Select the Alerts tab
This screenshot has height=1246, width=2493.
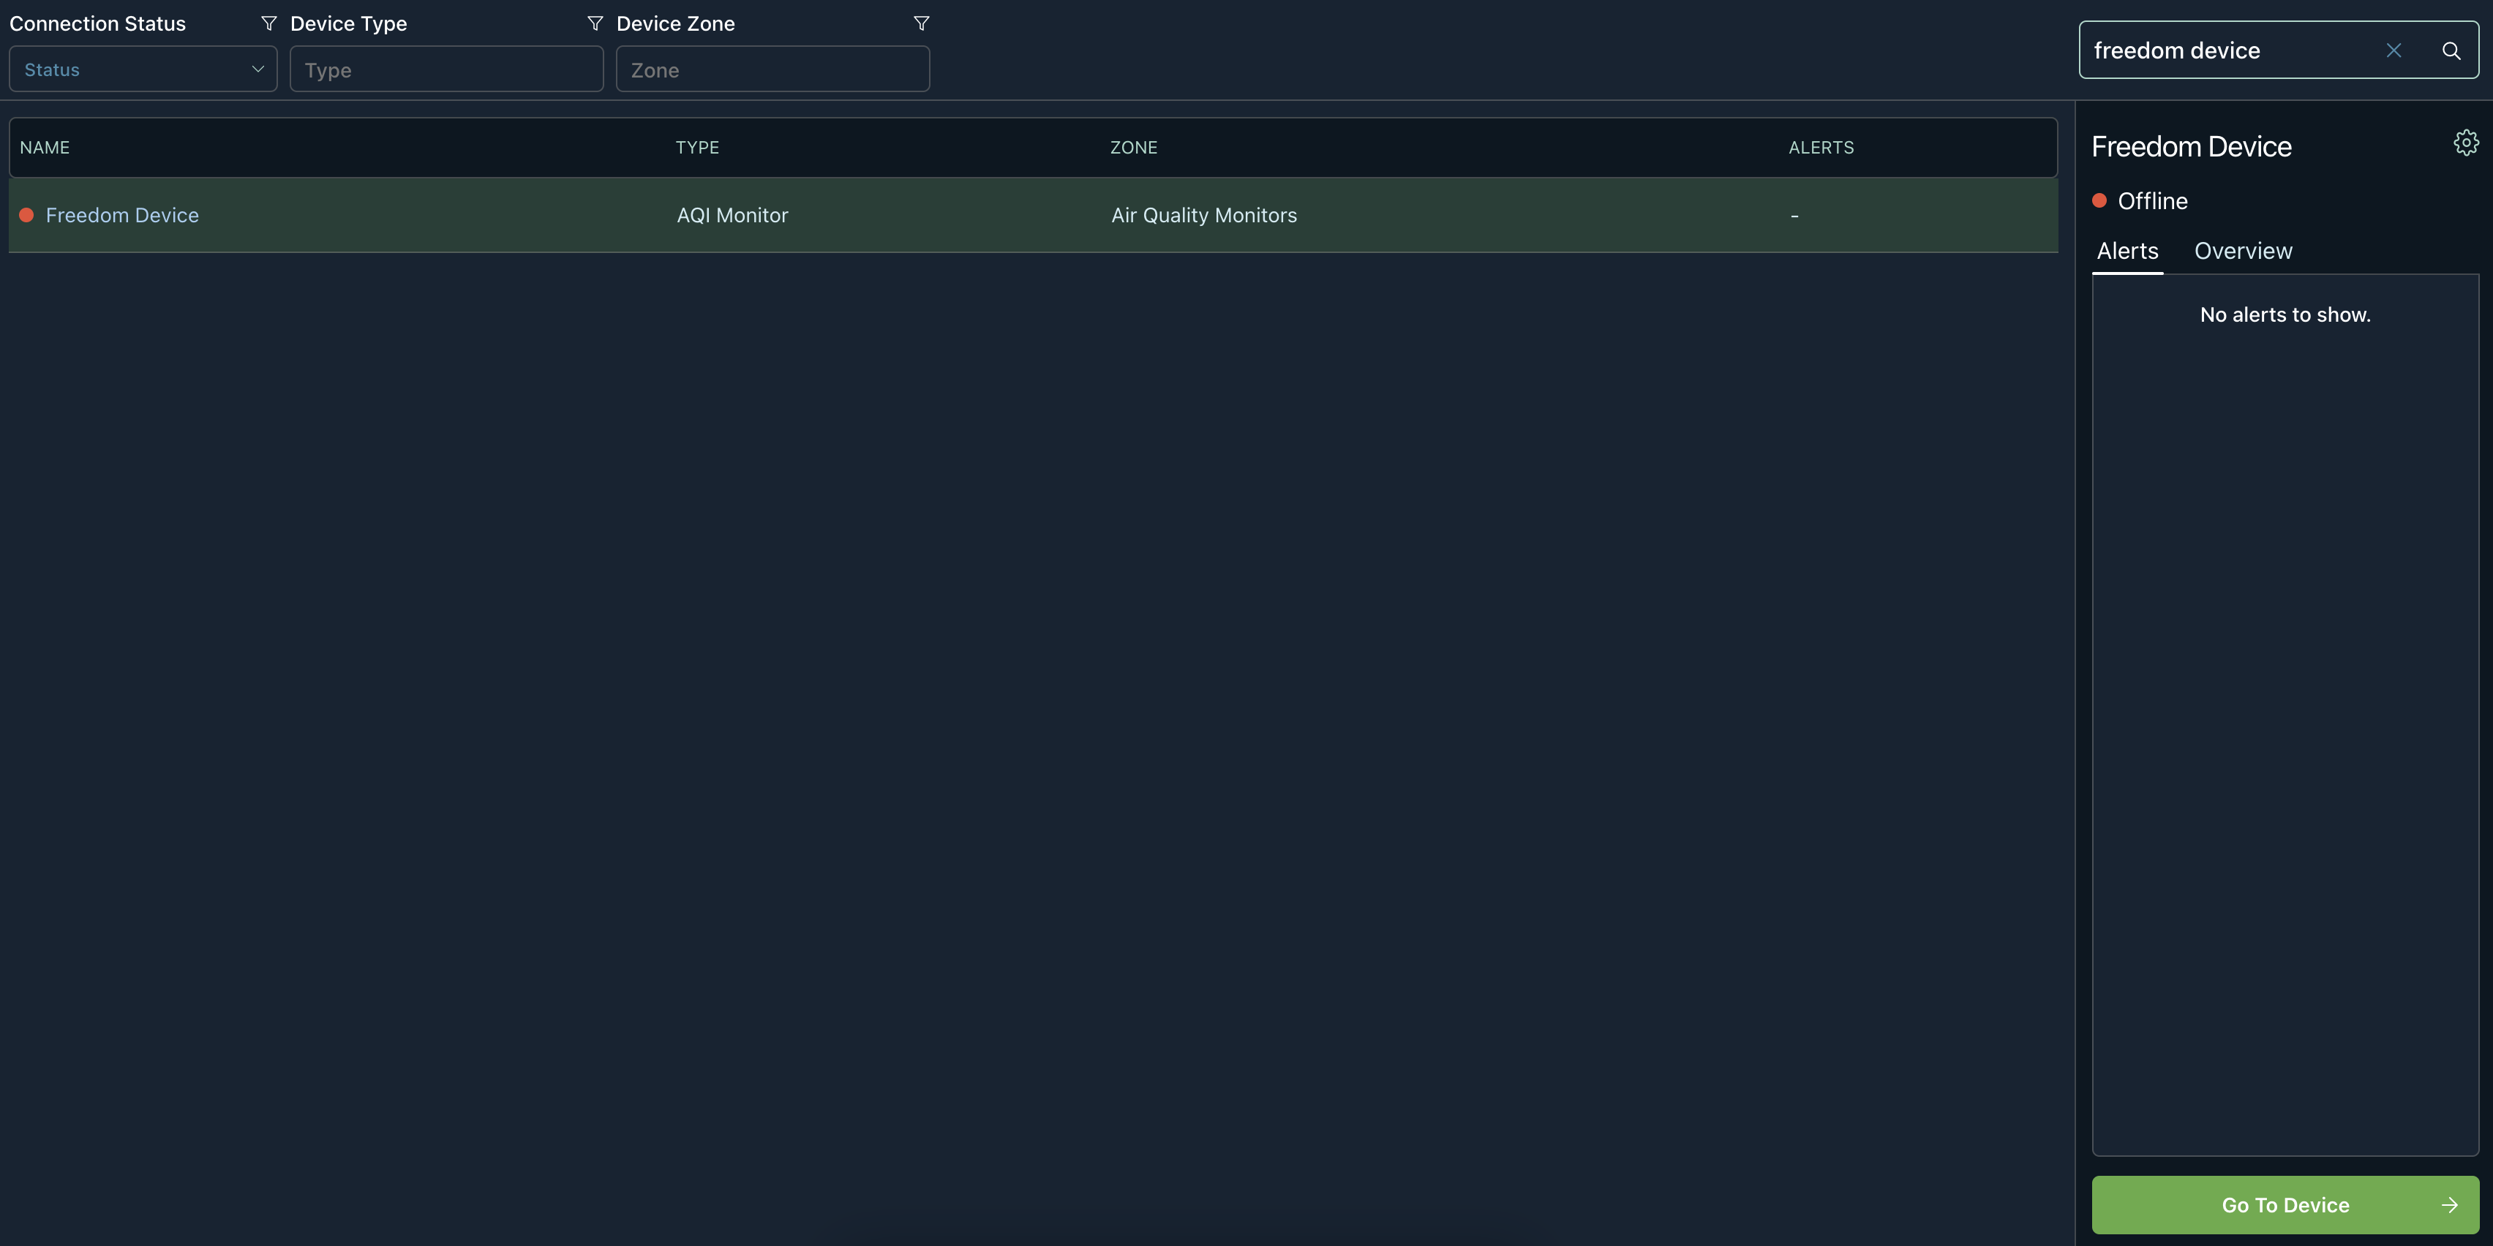[x=2127, y=252]
